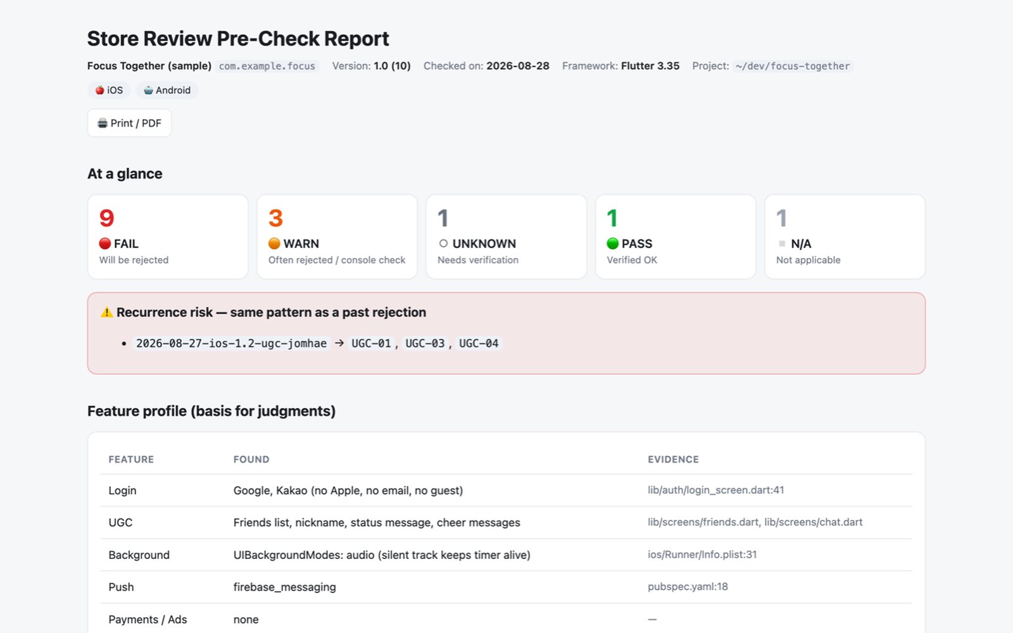
Task: Click the green PASS status dot
Action: (612, 244)
